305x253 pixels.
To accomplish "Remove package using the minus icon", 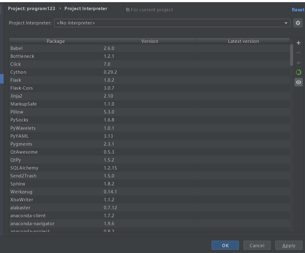I will (298, 53).
